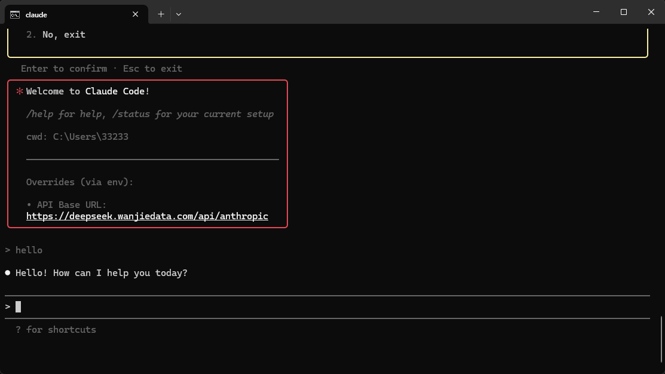Image resolution: width=665 pixels, height=374 pixels.
Task: Click the "? for shortcuts" hint
Action: pos(56,330)
